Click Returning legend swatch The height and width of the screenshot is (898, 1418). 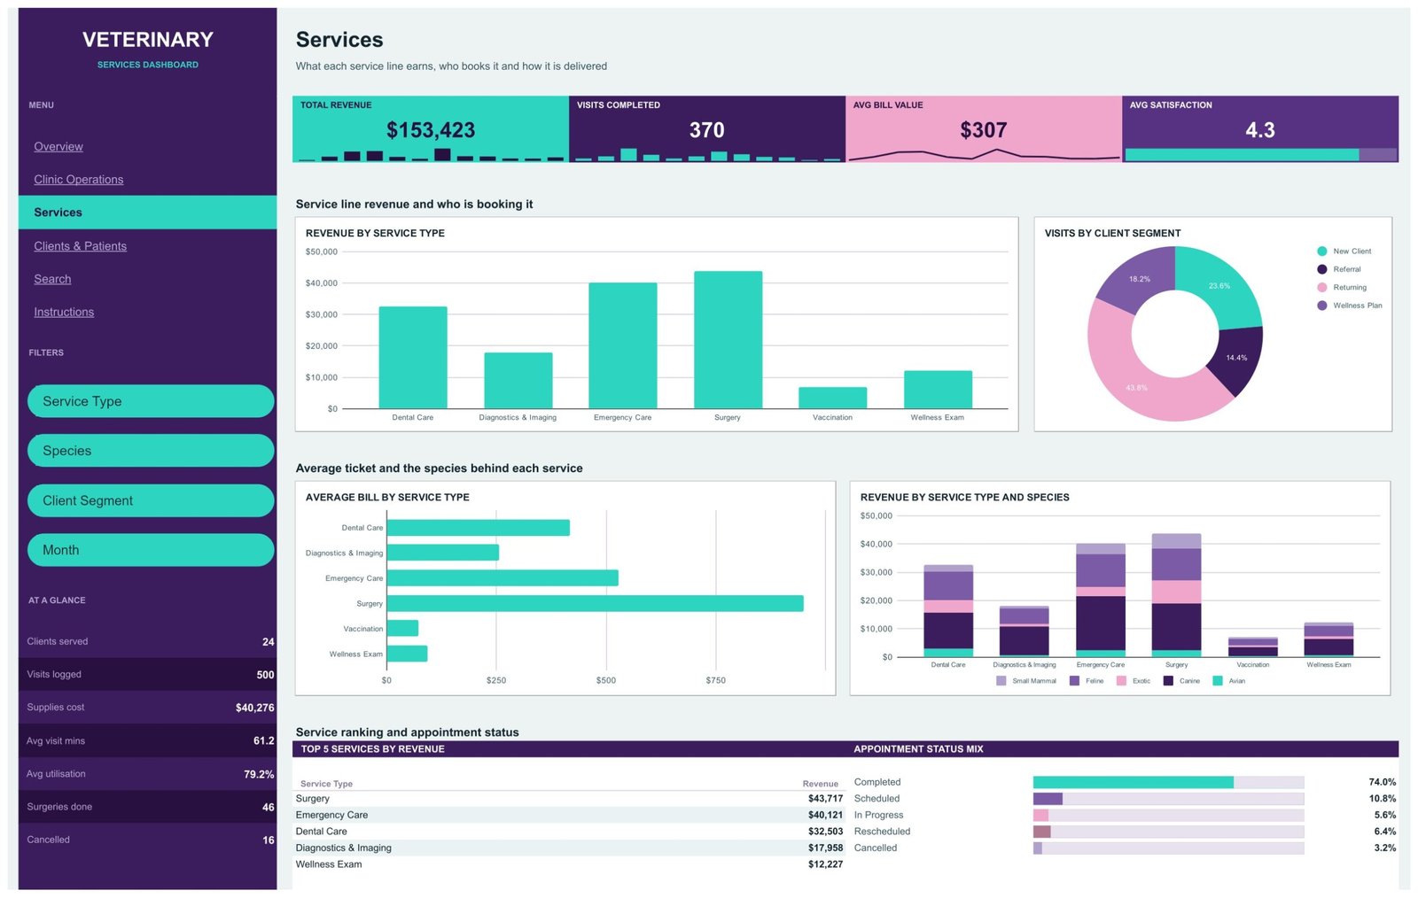[1322, 288]
